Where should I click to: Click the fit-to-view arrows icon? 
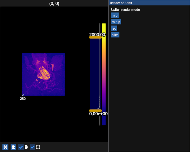[5, 147]
